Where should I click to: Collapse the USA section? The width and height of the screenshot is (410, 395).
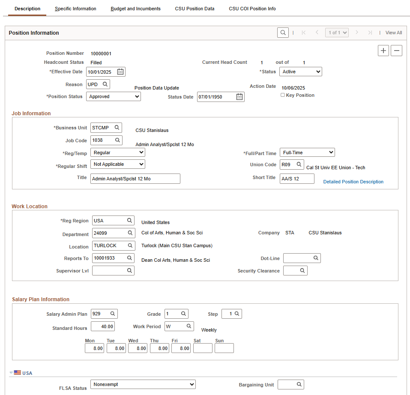point(12,373)
